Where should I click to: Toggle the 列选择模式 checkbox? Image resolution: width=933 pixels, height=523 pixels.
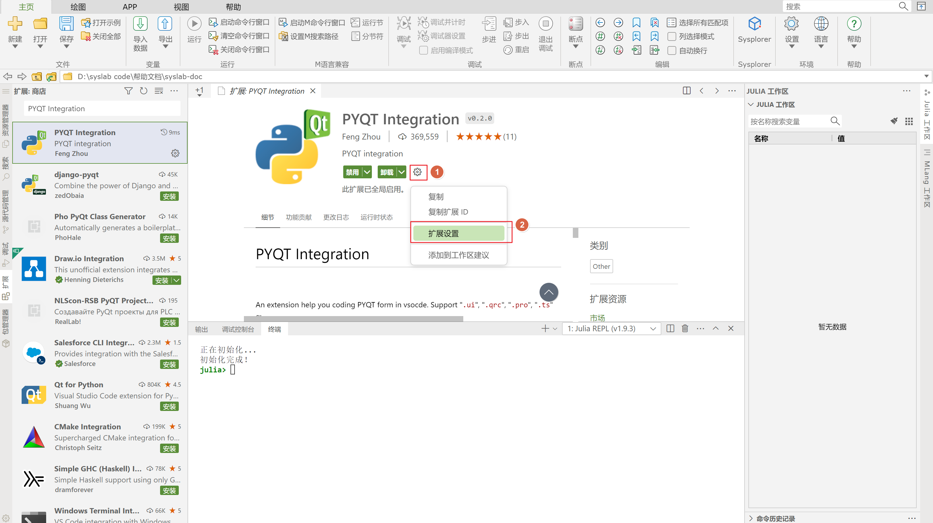coord(672,36)
